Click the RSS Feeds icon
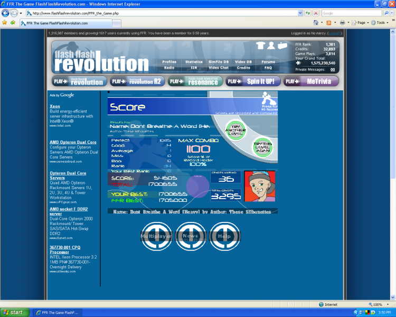The image size is (396, 317). [x=329, y=23]
